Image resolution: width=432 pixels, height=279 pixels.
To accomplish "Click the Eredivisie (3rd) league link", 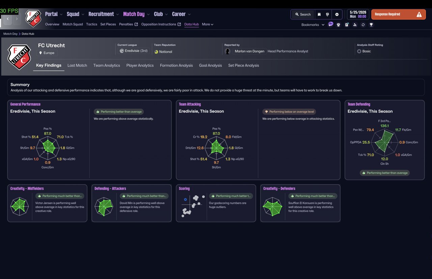I will tap(134, 51).
